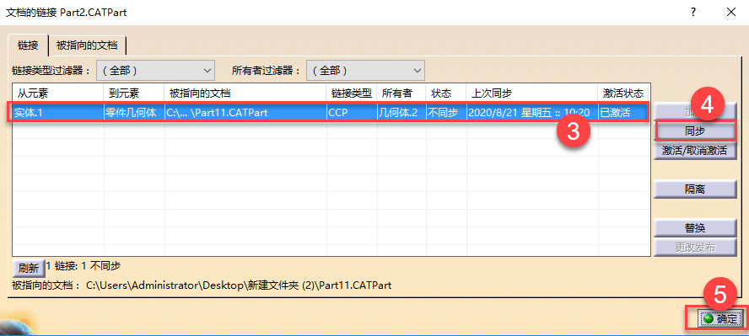
Task: Click the 同步 button
Action: 695,131
